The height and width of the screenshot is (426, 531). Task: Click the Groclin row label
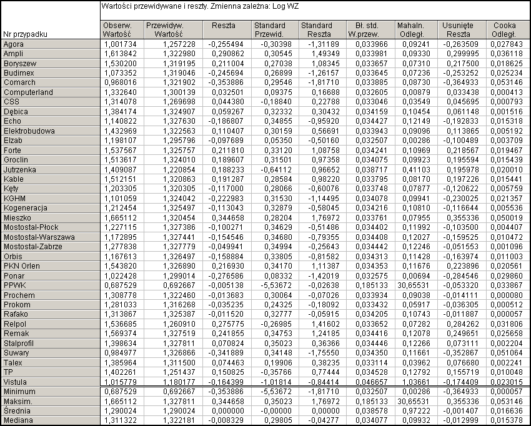[x=51, y=159]
